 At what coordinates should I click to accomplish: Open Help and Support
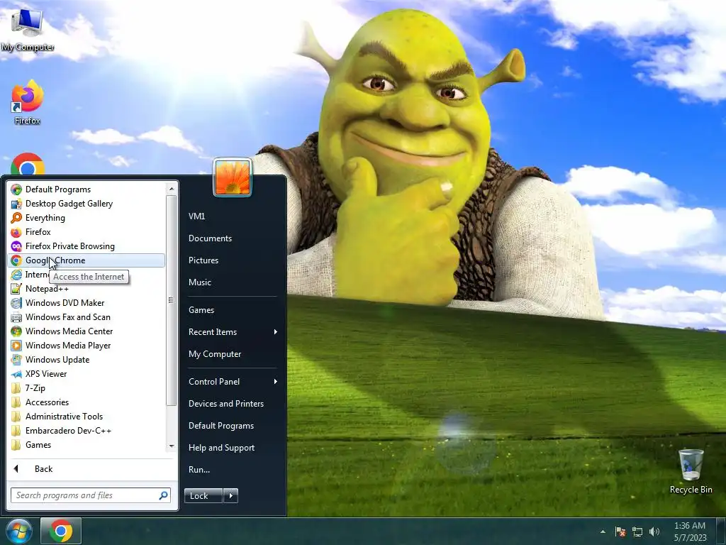click(x=221, y=448)
